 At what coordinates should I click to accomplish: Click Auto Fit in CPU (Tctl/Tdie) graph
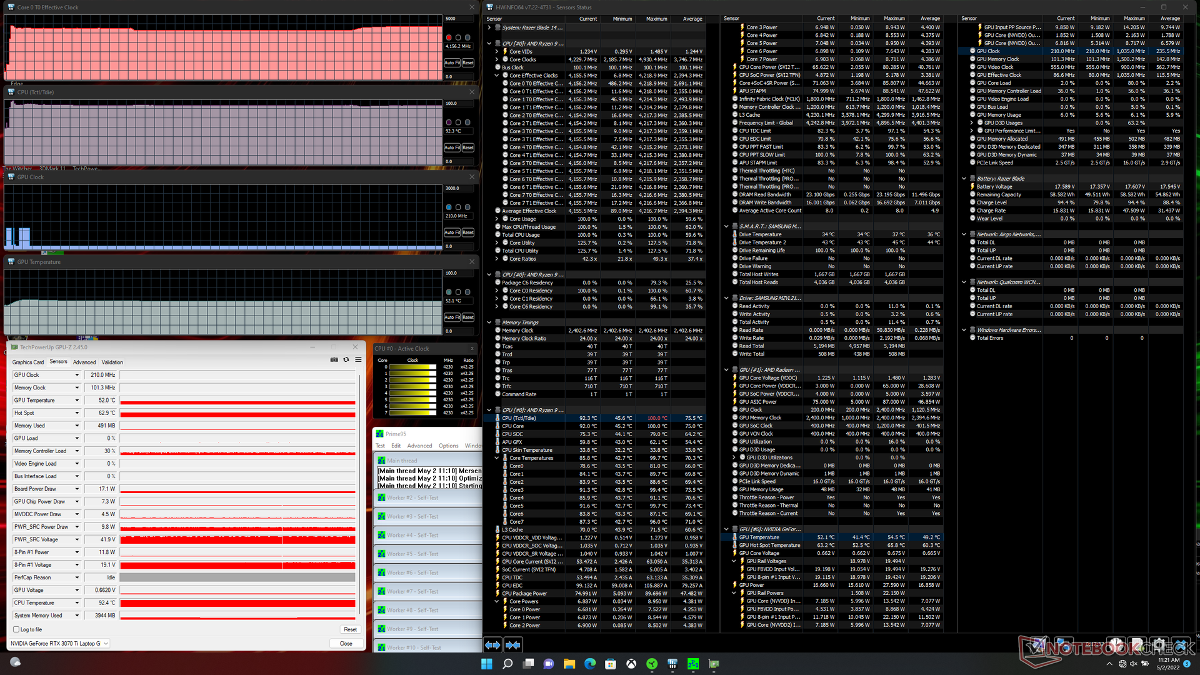tap(452, 147)
